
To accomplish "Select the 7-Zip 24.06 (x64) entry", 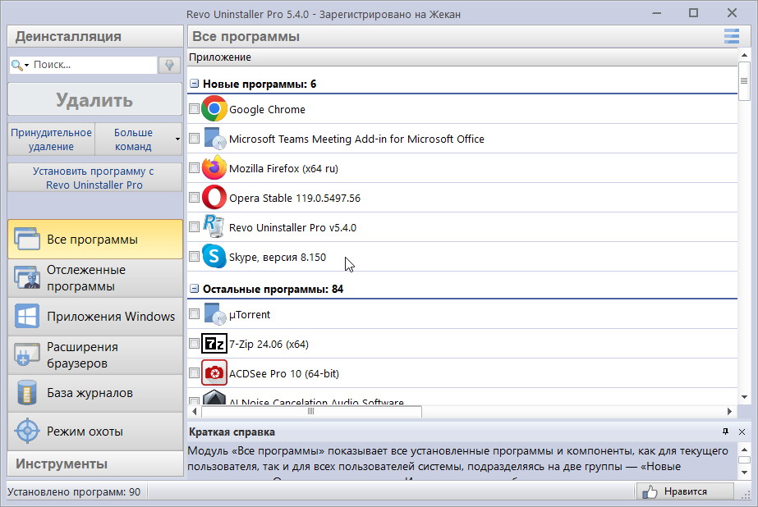I will click(269, 345).
